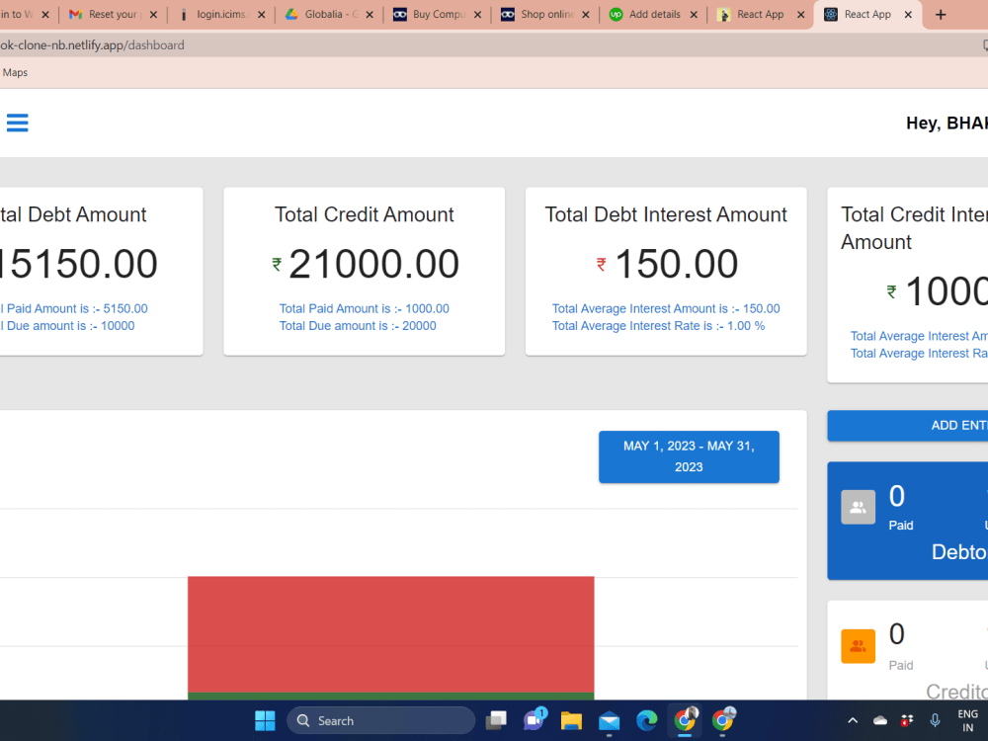Switch to the first React App tab
Image resolution: width=988 pixels, height=741 pixels.
click(760, 14)
